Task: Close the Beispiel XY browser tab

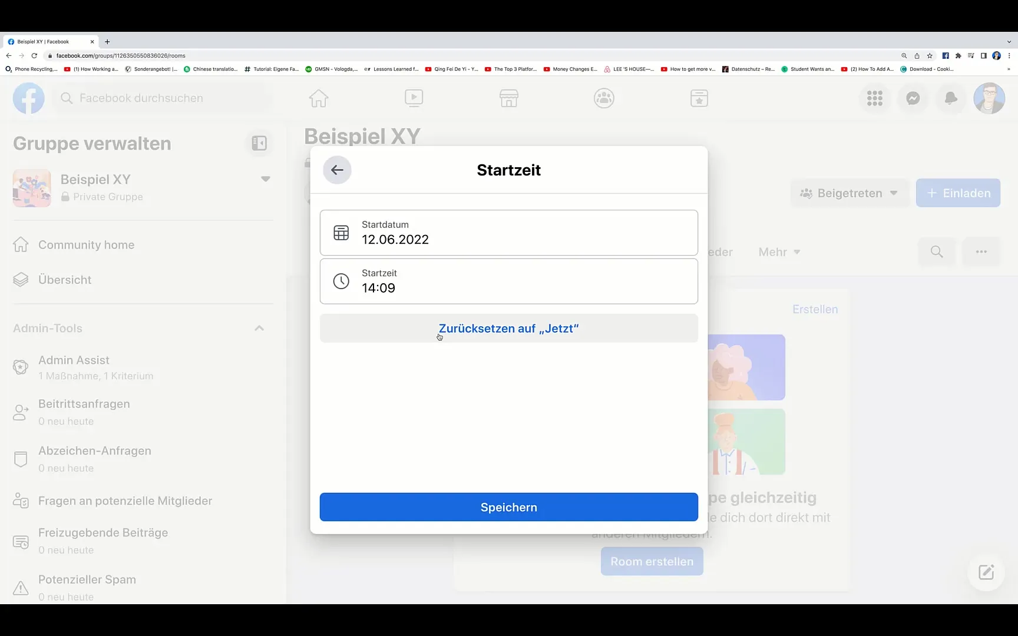Action: coord(92,42)
